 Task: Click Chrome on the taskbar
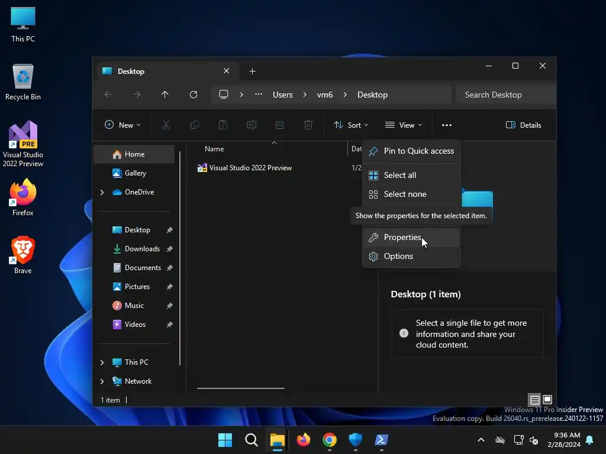coord(329,440)
